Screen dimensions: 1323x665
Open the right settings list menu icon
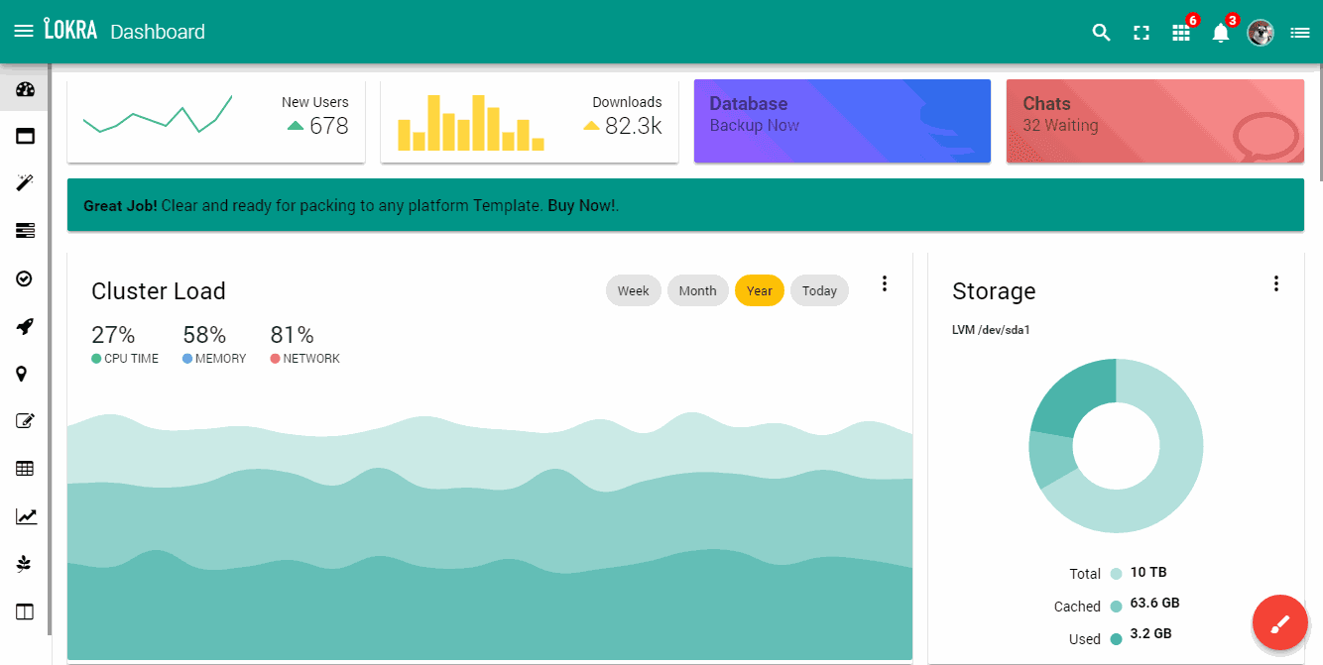pos(1300,32)
